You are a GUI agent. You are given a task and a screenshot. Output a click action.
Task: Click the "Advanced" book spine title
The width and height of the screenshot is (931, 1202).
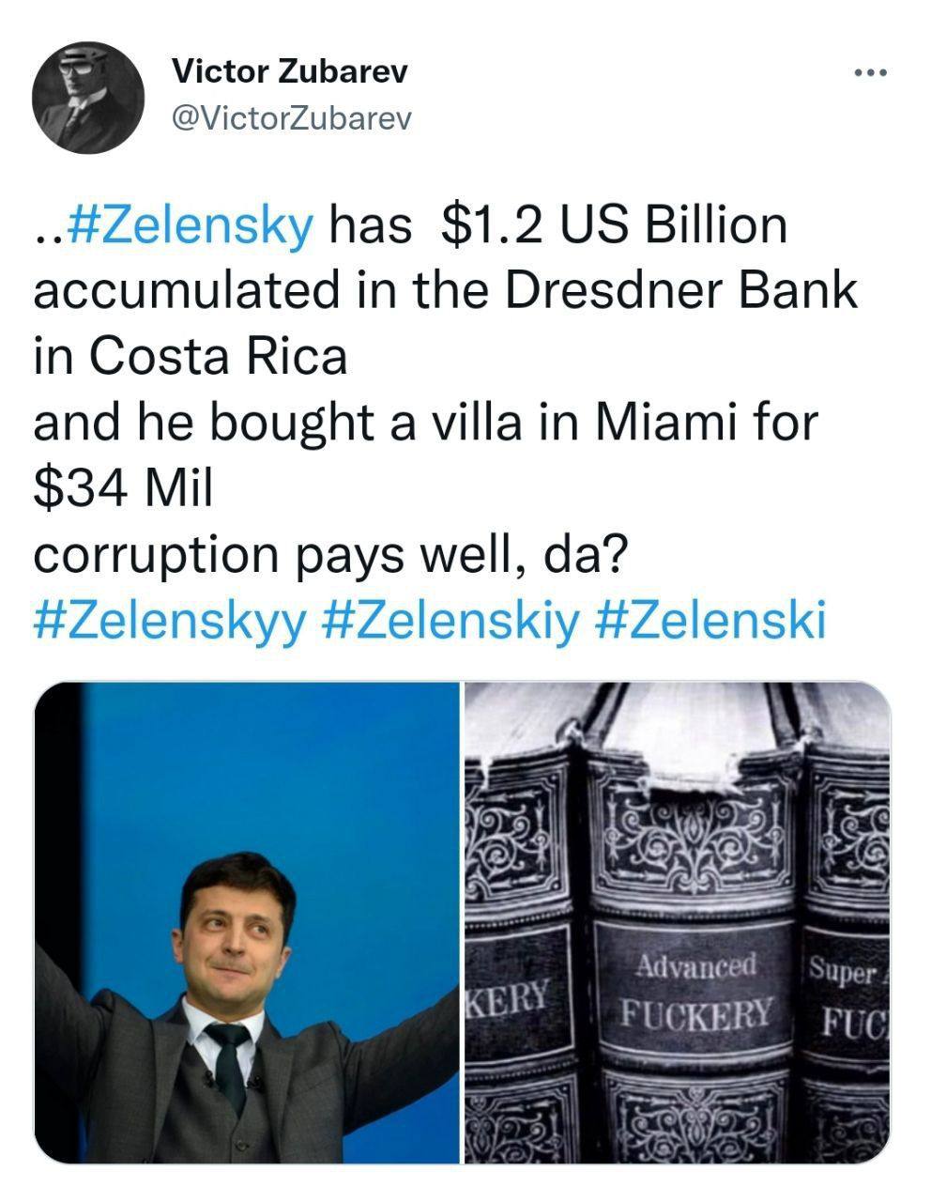point(695,964)
